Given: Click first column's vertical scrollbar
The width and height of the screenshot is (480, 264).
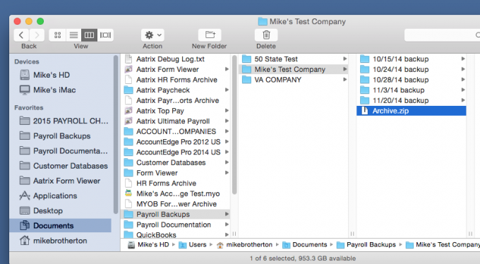Looking at the screenshot, I should point(234,125).
